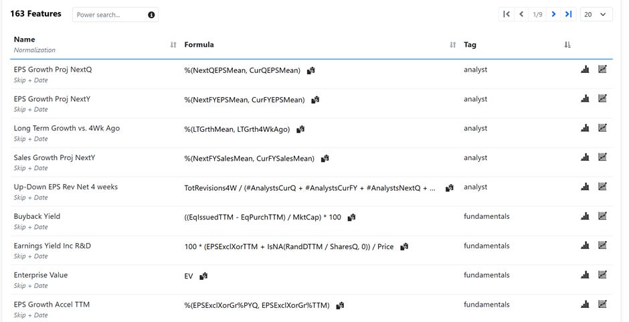Copy formula of EPS Growth Proj NextQ
The image size is (629, 322).
[311, 71]
